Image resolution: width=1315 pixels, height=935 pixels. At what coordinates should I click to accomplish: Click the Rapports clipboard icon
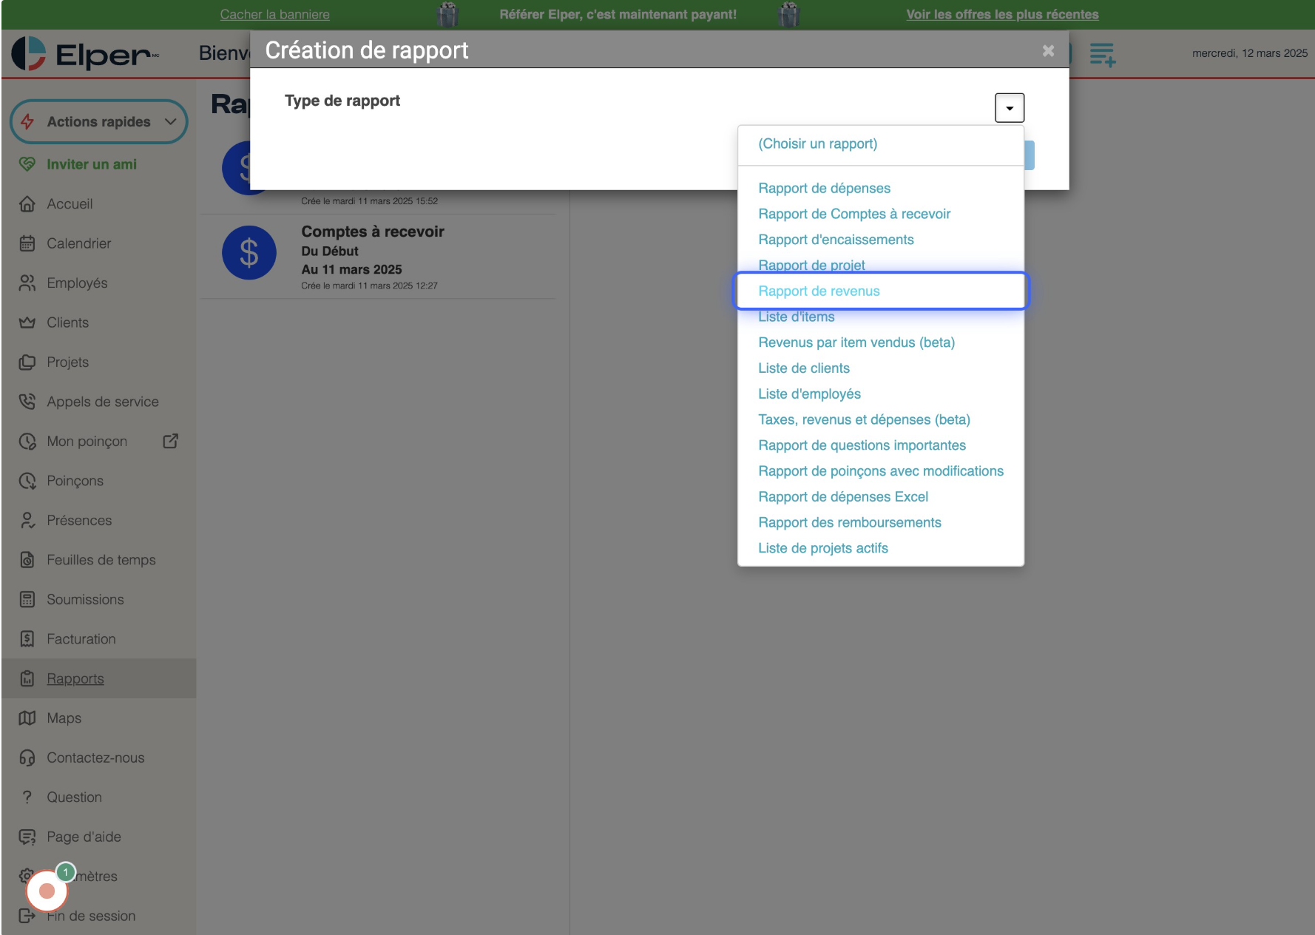click(27, 678)
